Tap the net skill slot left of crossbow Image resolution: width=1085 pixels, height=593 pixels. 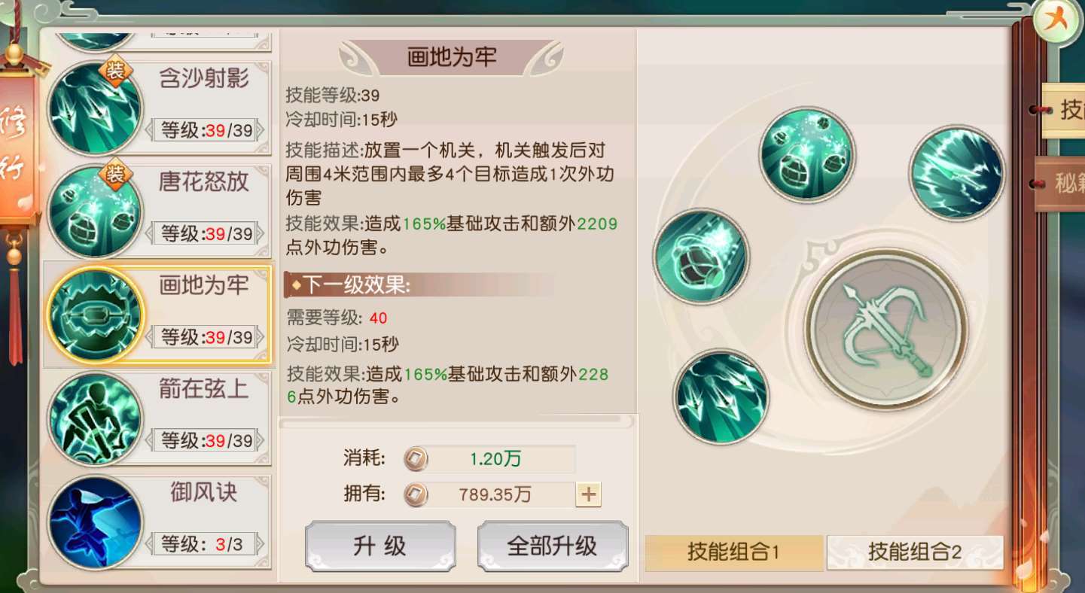[701, 257]
